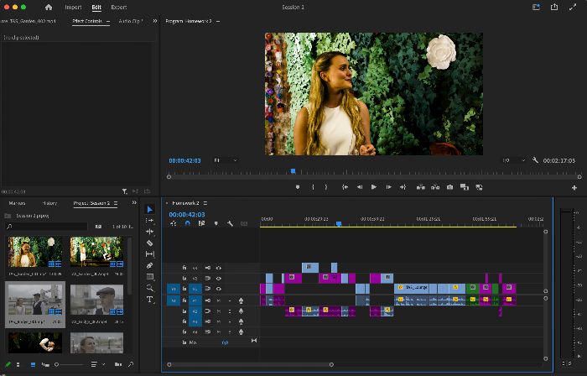The image size is (587, 376).
Task: Toggle insert sequences as nests icon
Action: point(174,223)
